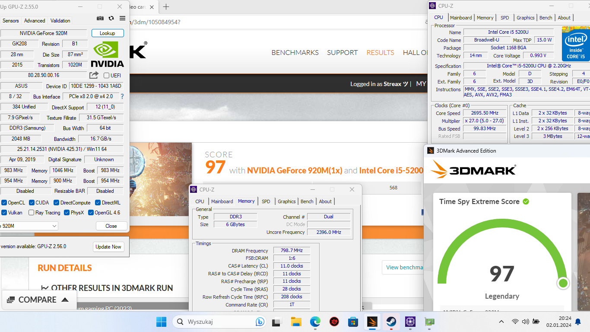Image resolution: width=590 pixels, height=332 pixels.
Task: Enable Ray Tracing checkbox
Action: [31, 212]
